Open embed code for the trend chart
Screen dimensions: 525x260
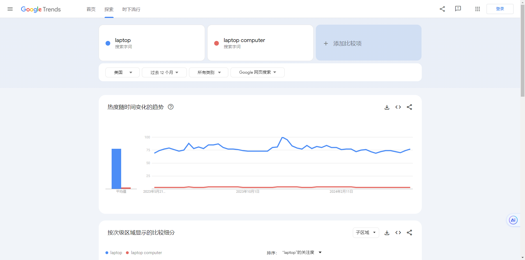tap(398, 107)
